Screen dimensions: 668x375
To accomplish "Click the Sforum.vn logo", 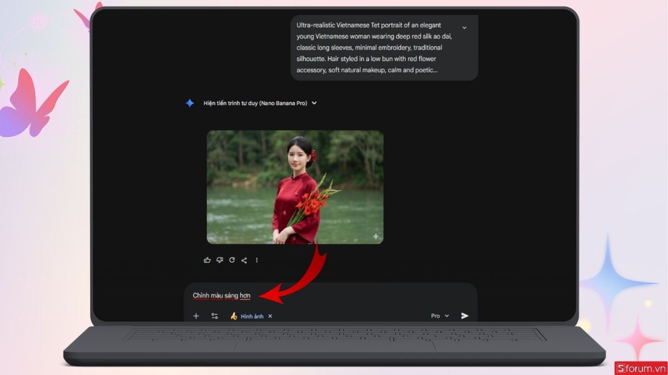I will point(640,367).
